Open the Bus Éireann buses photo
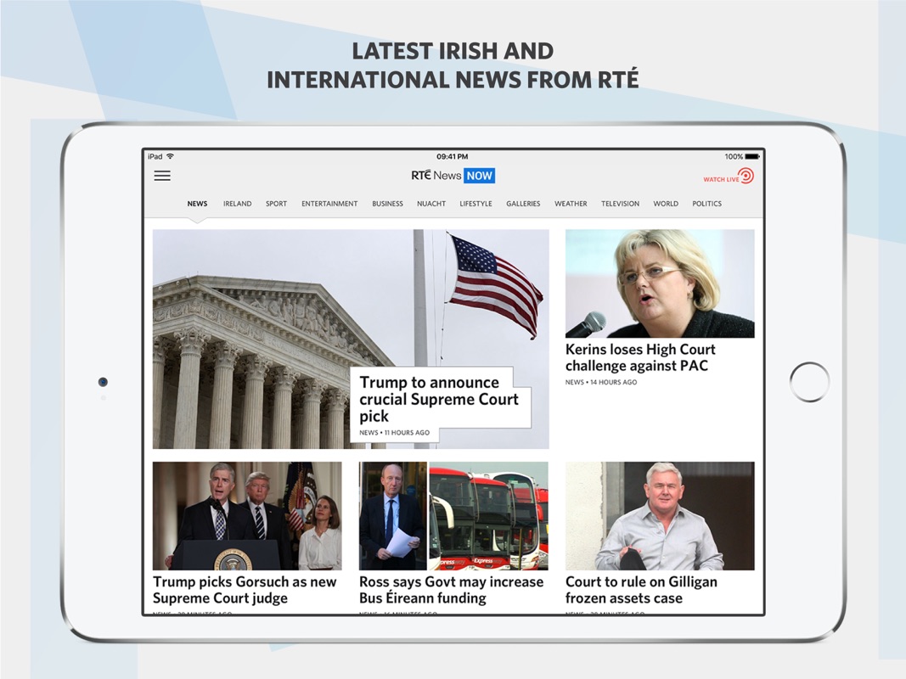This screenshot has height=679, width=906. click(453, 515)
